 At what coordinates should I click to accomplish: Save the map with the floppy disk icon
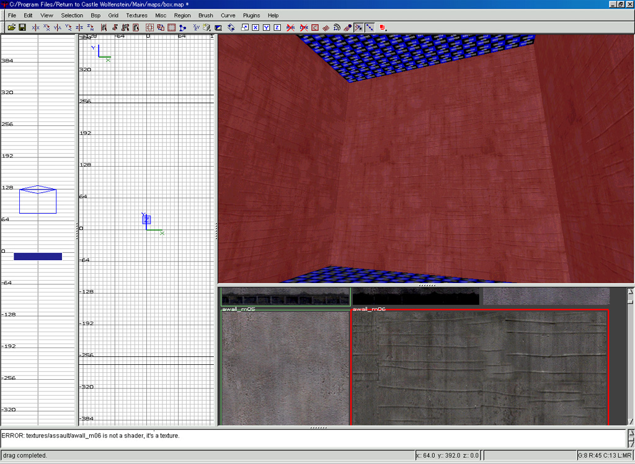[22, 27]
